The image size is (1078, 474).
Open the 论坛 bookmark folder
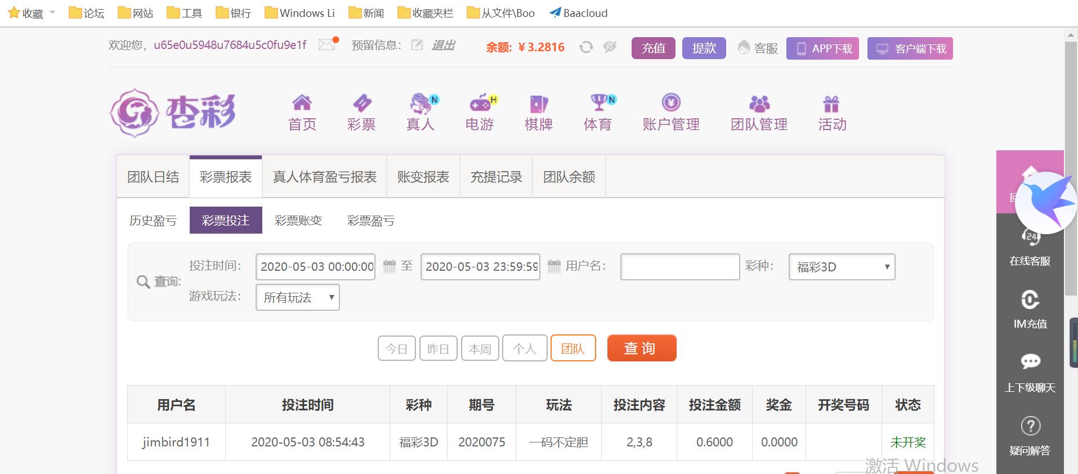[86, 12]
